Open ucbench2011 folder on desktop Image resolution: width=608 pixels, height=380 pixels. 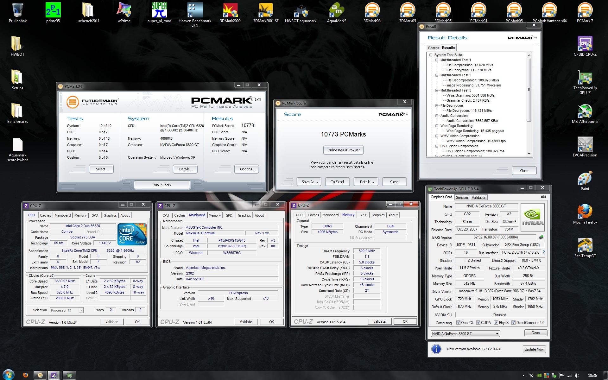(x=88, y=13)
